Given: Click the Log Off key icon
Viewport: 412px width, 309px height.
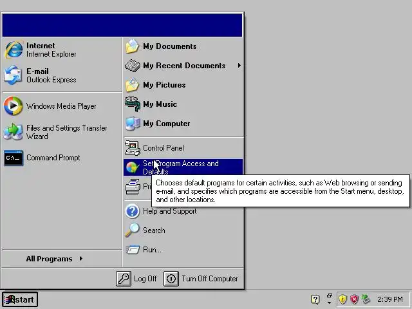Looking at the screenshot, I should click(124, 279).
